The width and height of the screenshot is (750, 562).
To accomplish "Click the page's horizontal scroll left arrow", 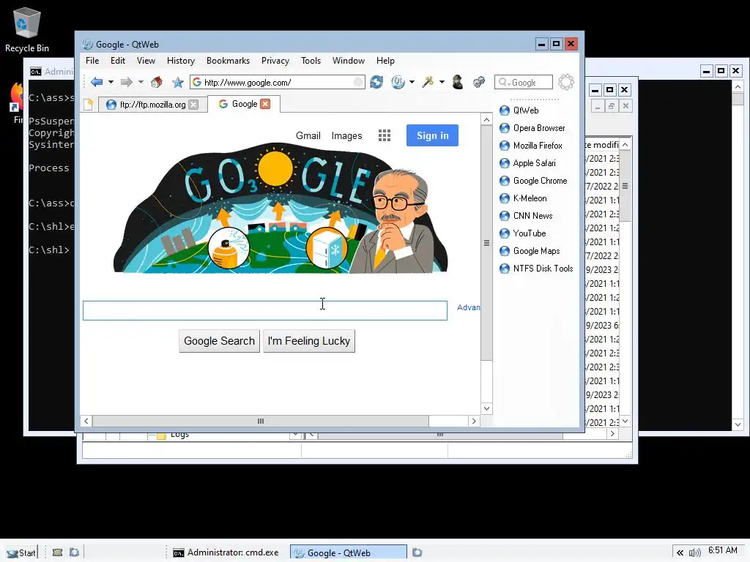I will (x=86, y=421).
